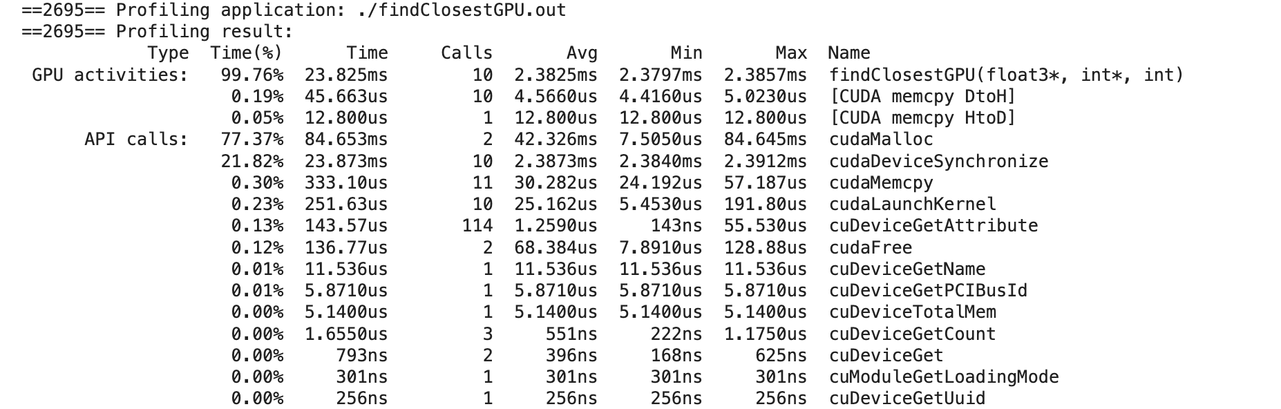
Task: Select the cudaMalloc row name
Action: pyautogui.click(x=881, y=140)
